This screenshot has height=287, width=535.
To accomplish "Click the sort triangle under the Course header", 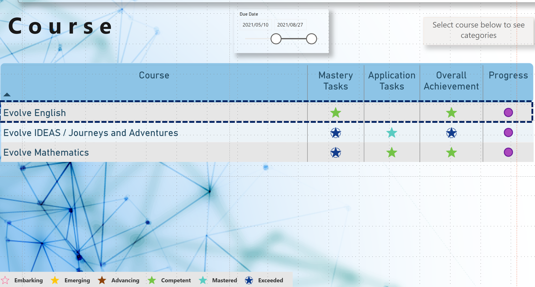I will point(7,95).
